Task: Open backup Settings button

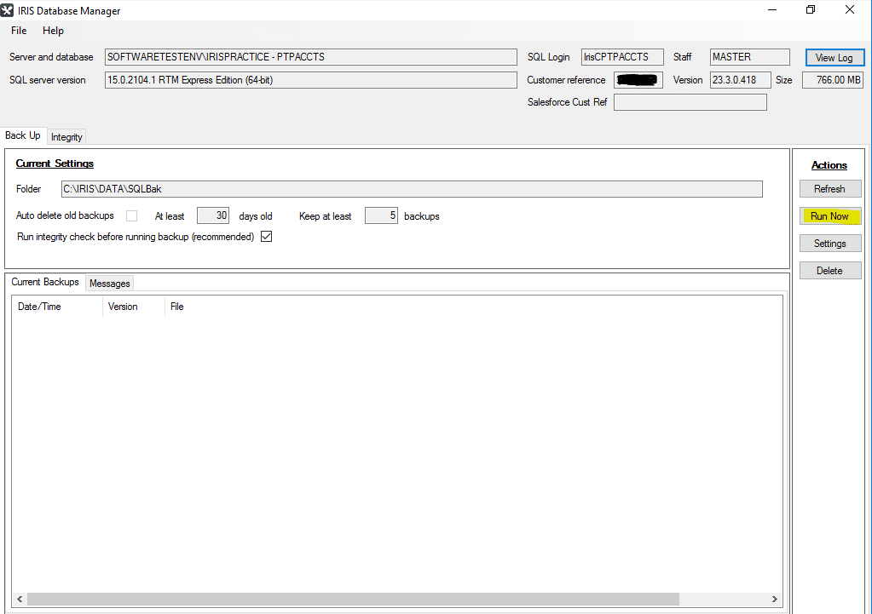Action: [829, 244]
